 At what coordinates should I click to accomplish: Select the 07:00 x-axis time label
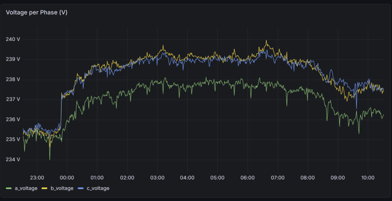click(277, 178)
